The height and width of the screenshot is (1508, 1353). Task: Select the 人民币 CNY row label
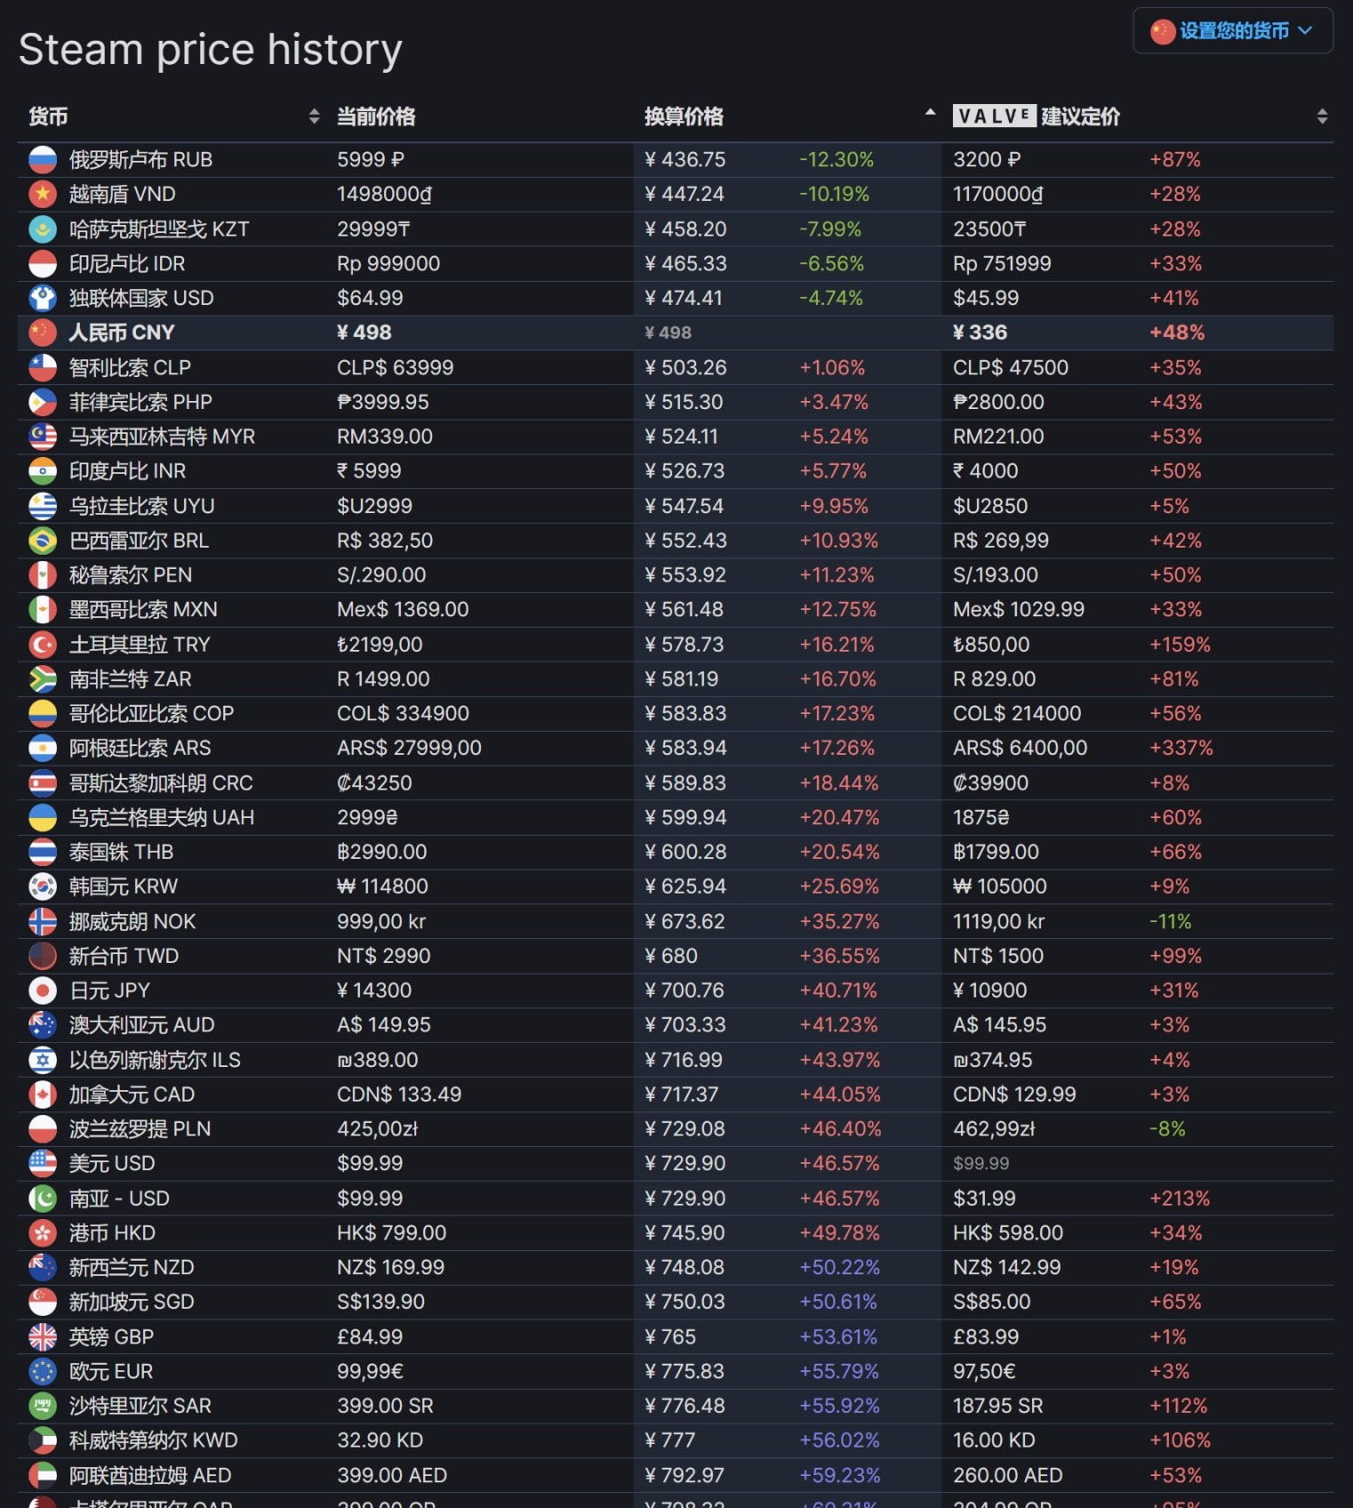click(122, 333)
